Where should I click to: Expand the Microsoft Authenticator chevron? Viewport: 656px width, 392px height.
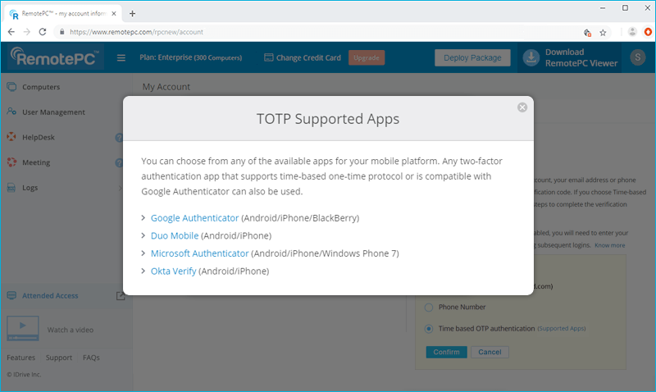143,253
